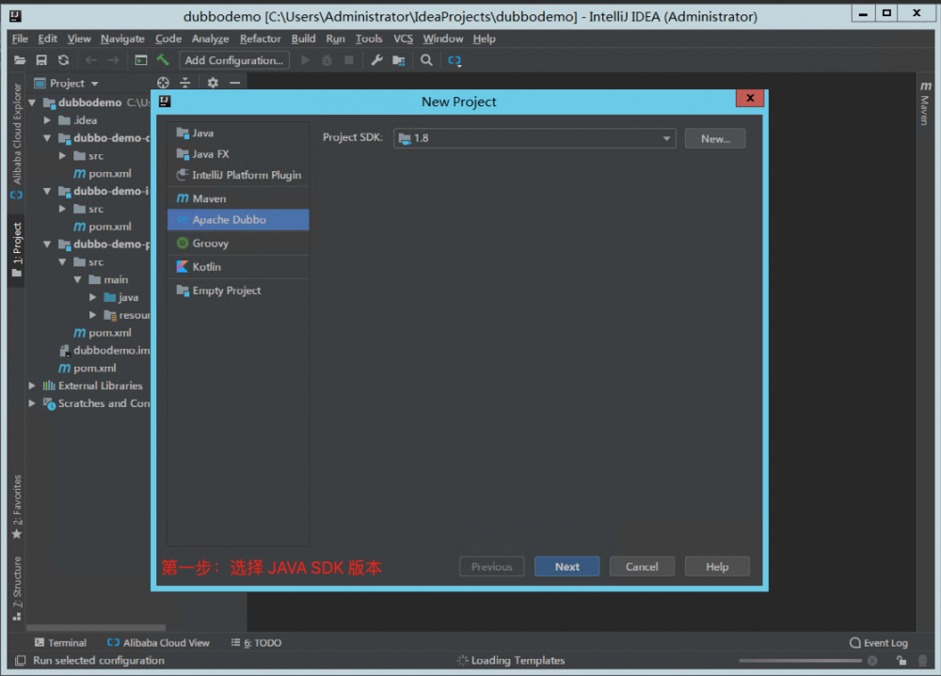The width and height of the screenshot is (941, 676).
Task: Click the Forward navigation arrow
Action: 113,60
